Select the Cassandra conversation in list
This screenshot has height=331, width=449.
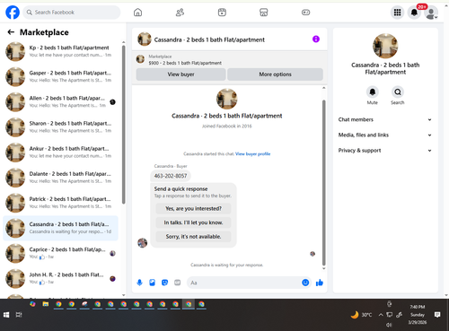(60, 228)
